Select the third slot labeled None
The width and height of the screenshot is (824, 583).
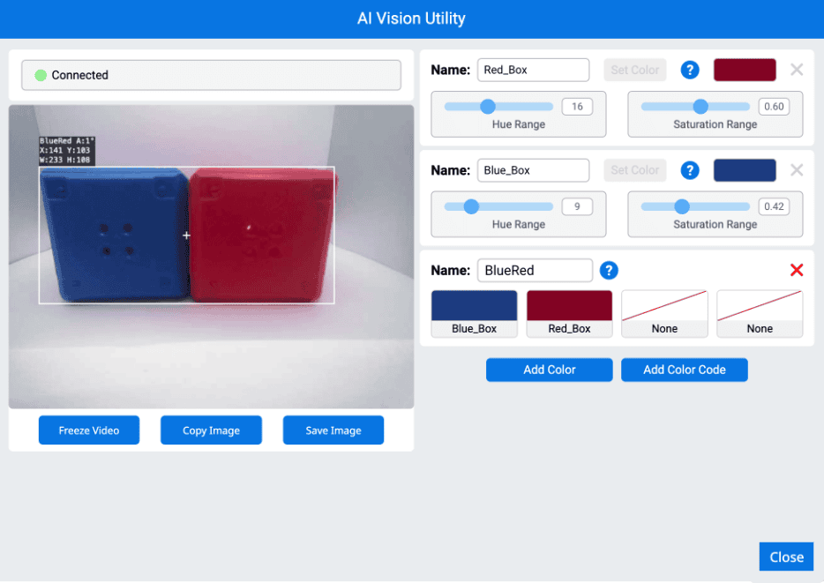point(664,314)
